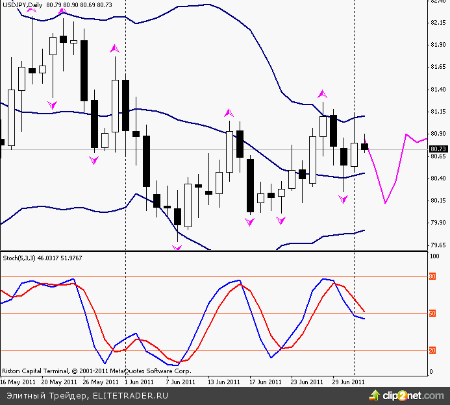
Task: Click the current price label 80.73
Action: point(438,149)
